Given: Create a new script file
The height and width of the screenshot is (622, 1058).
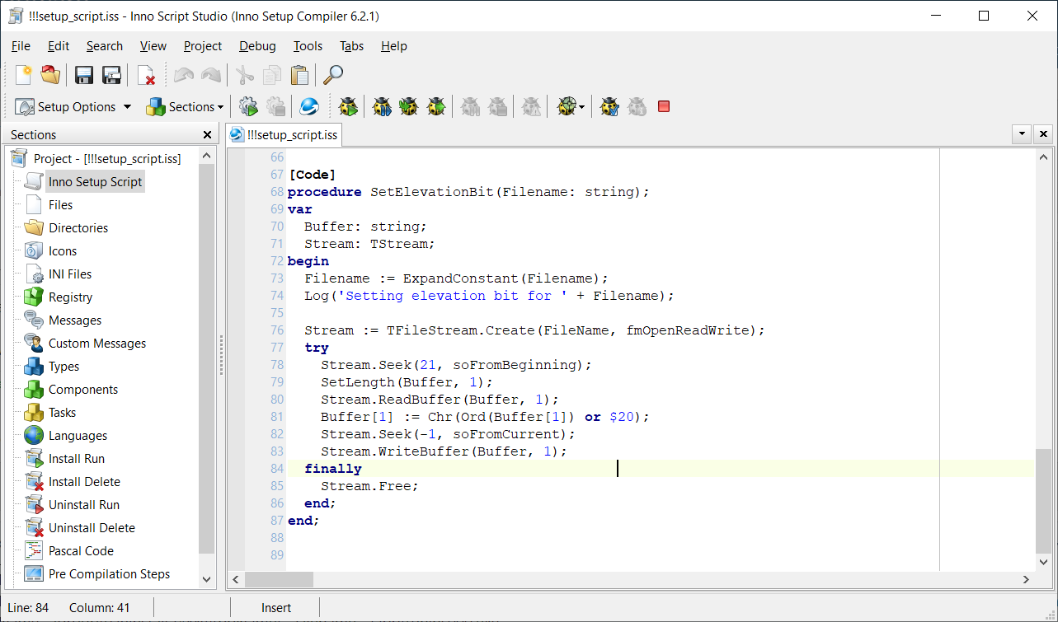Looking at the screenshot, I should [x=24, y=75].
